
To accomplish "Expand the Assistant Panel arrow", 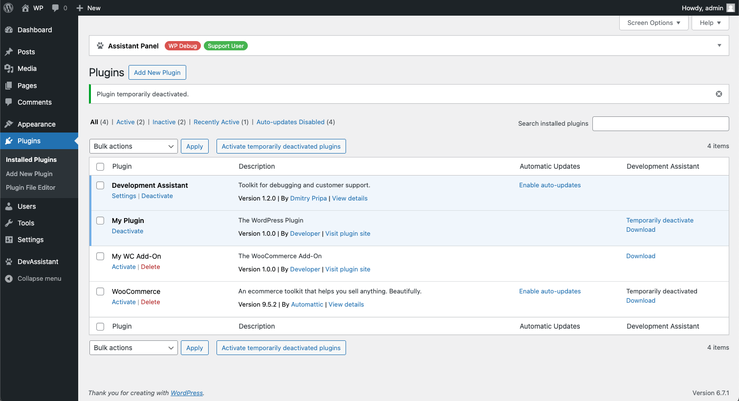I will (x=719, y=45).
